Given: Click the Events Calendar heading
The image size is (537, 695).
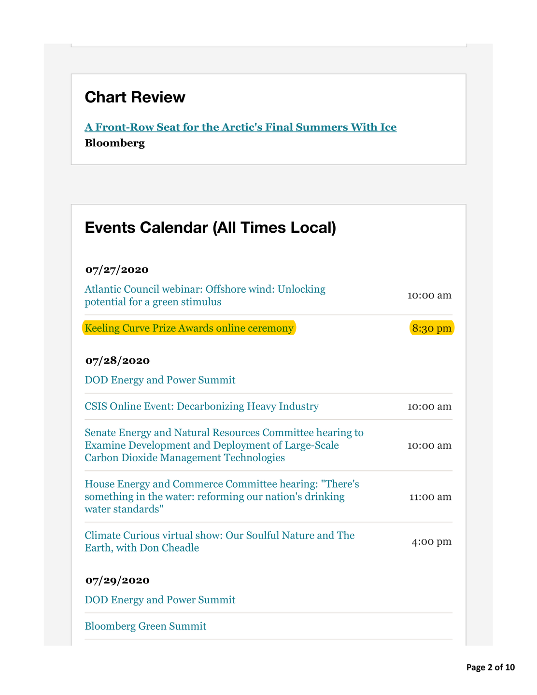Looking at the screenshot, I should [x=210, y=227].
